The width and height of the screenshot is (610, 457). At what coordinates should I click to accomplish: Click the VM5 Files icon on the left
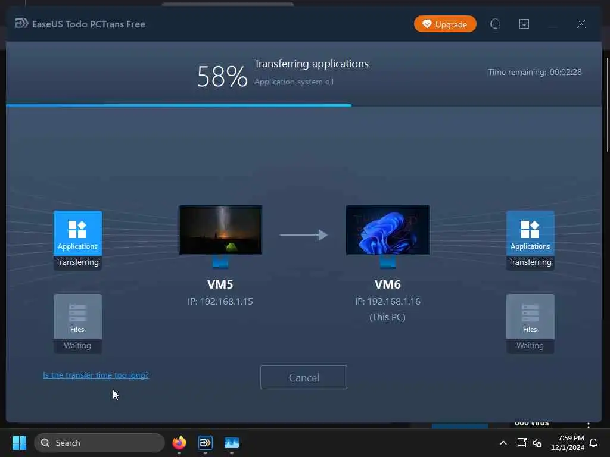coord(78,317)
